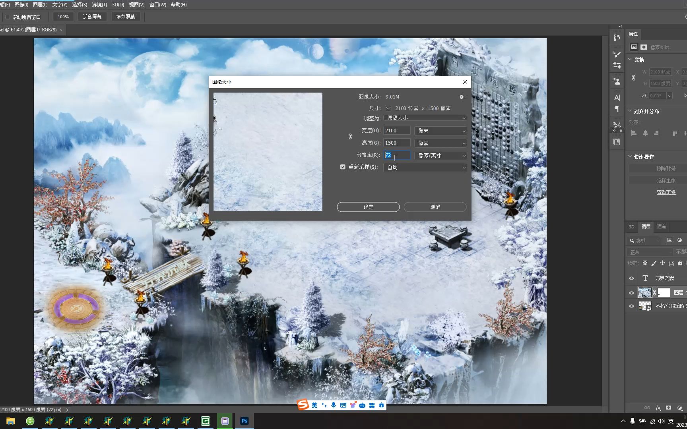Open the layer blend mode 正常 dropdown
Image resolution: width=687 pixels, height=429 pixels.
point(650,252)
